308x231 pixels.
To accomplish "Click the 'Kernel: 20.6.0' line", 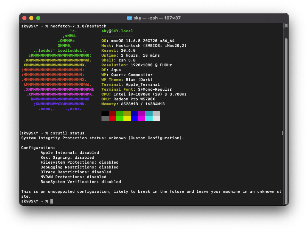I will 119,50.
